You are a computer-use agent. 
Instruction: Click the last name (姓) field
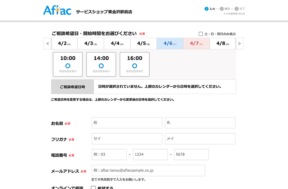coord(127,123)
